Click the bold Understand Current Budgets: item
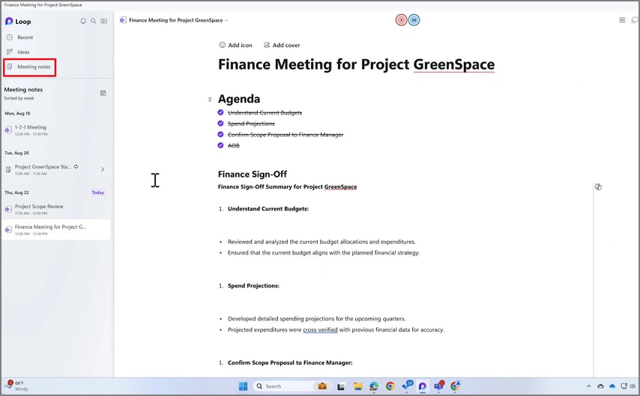This screenshot has height=396, width=640. pyautogui.click(x=268, y=209)
